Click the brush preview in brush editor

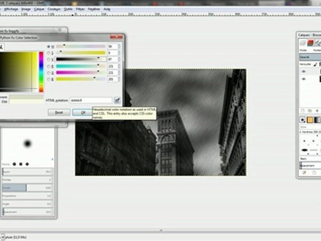point(27,144)
